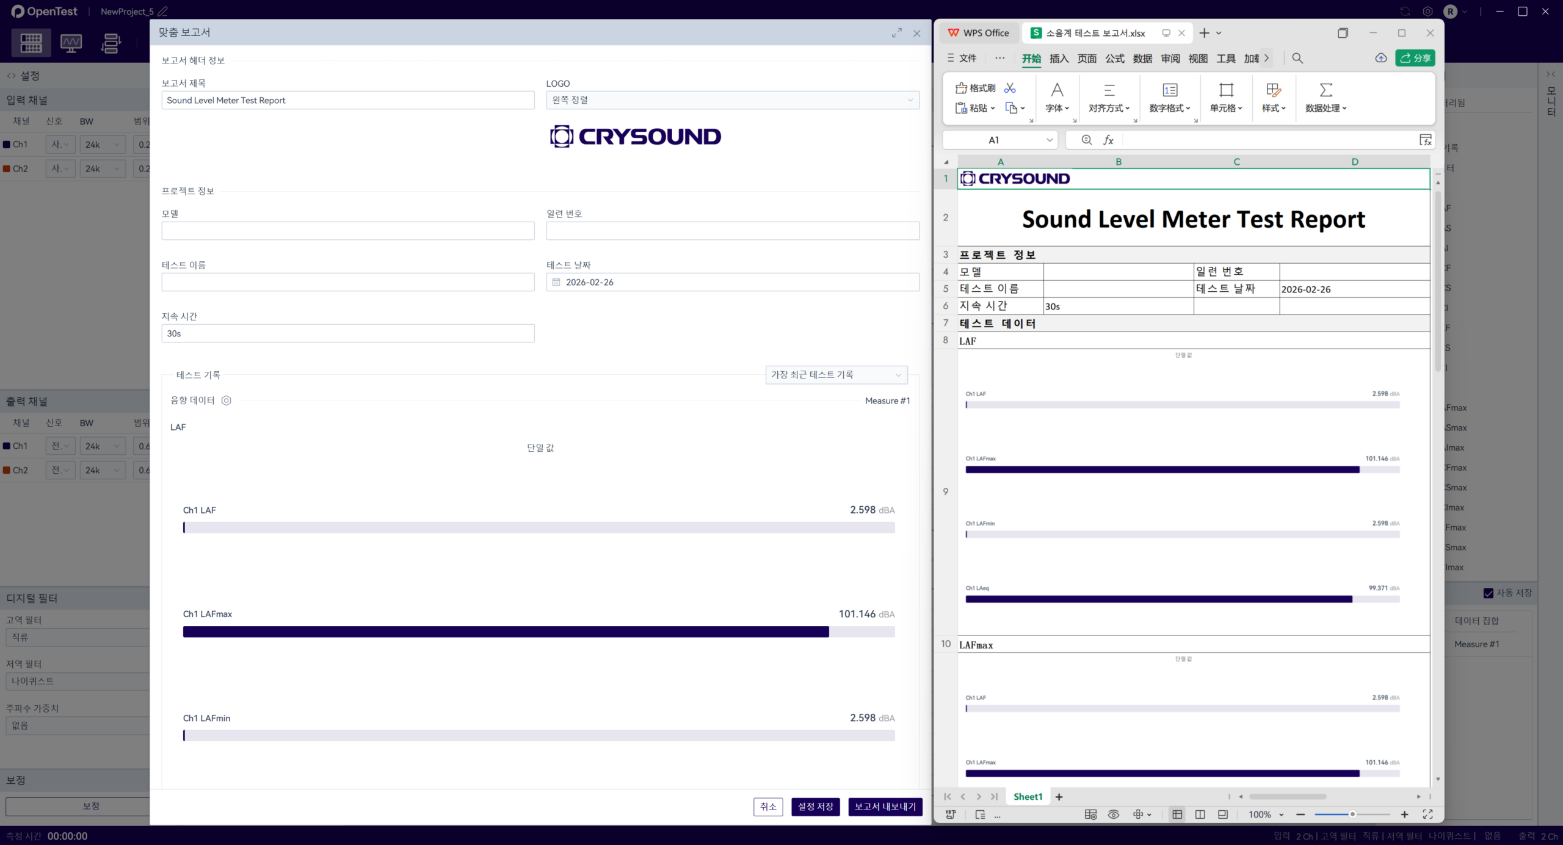Open the latest test record dropdown
This screenshot has height=845, width=1563.
tap(836, 375)
